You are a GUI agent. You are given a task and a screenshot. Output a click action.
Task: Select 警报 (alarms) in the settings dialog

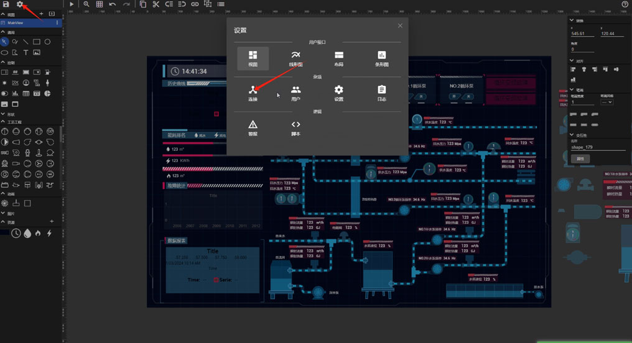point(253,128)
